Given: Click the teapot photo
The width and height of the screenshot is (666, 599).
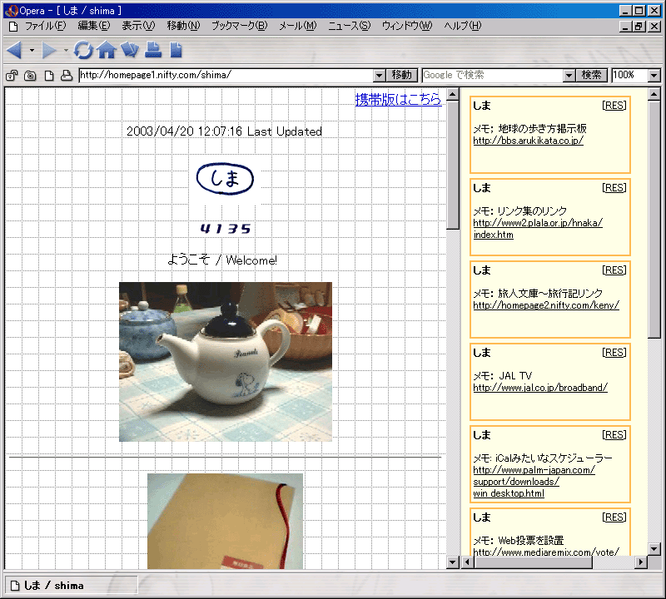Looking at the screenshot, I should coord(226,362).
